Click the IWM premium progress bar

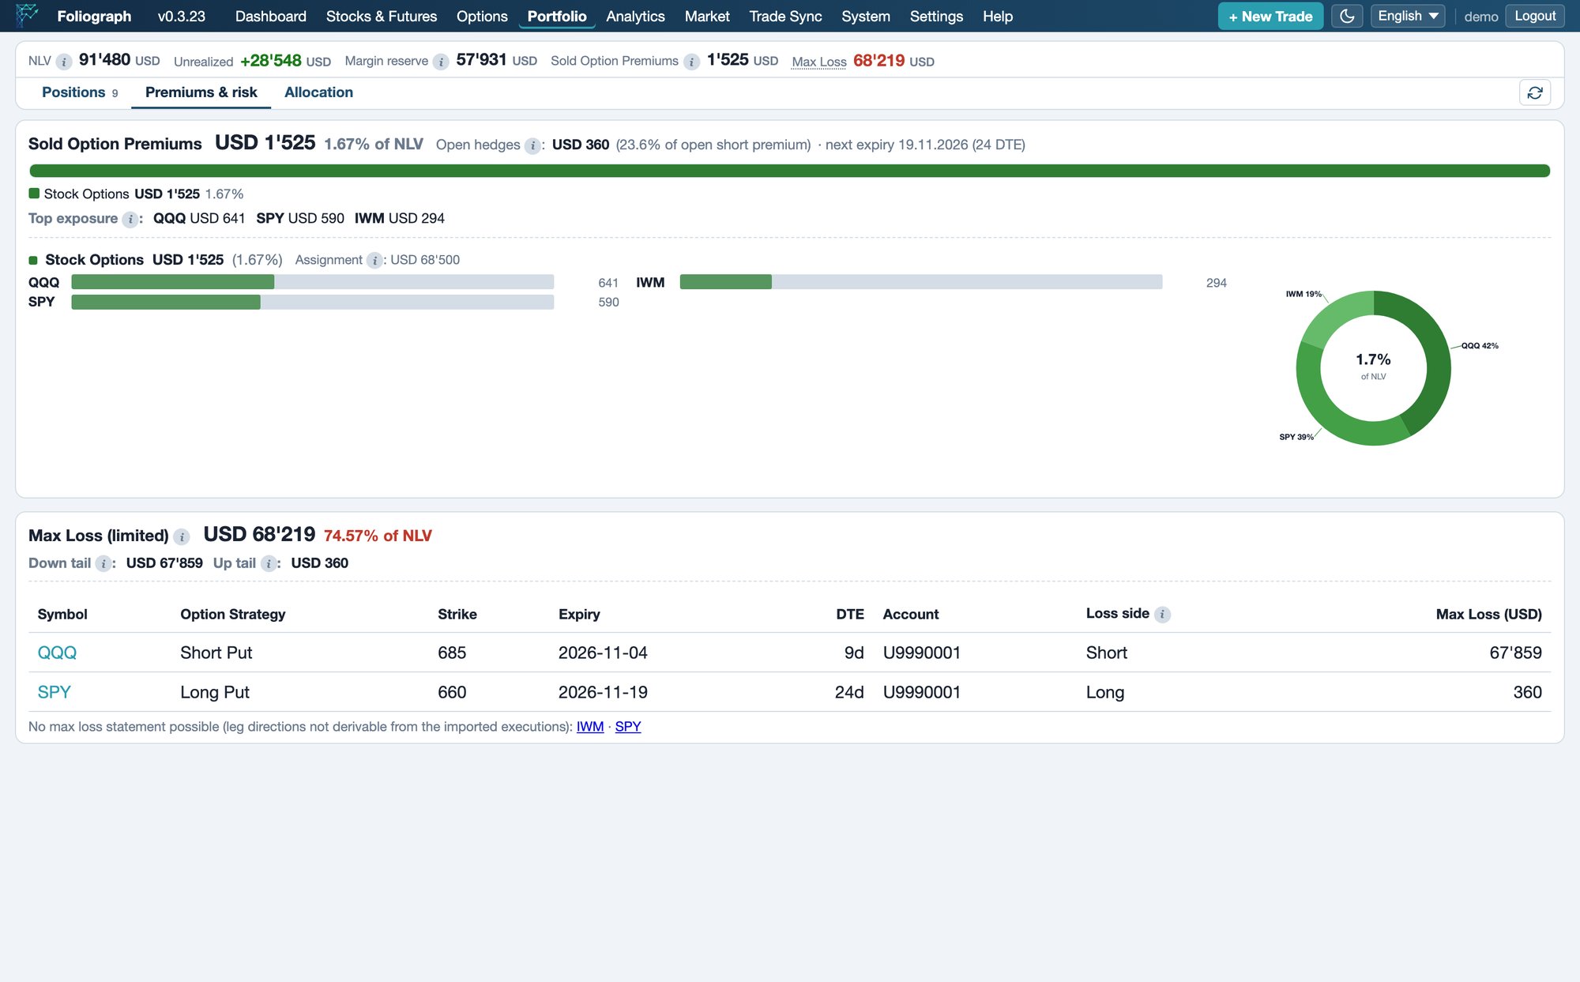(x=921, y=282)
